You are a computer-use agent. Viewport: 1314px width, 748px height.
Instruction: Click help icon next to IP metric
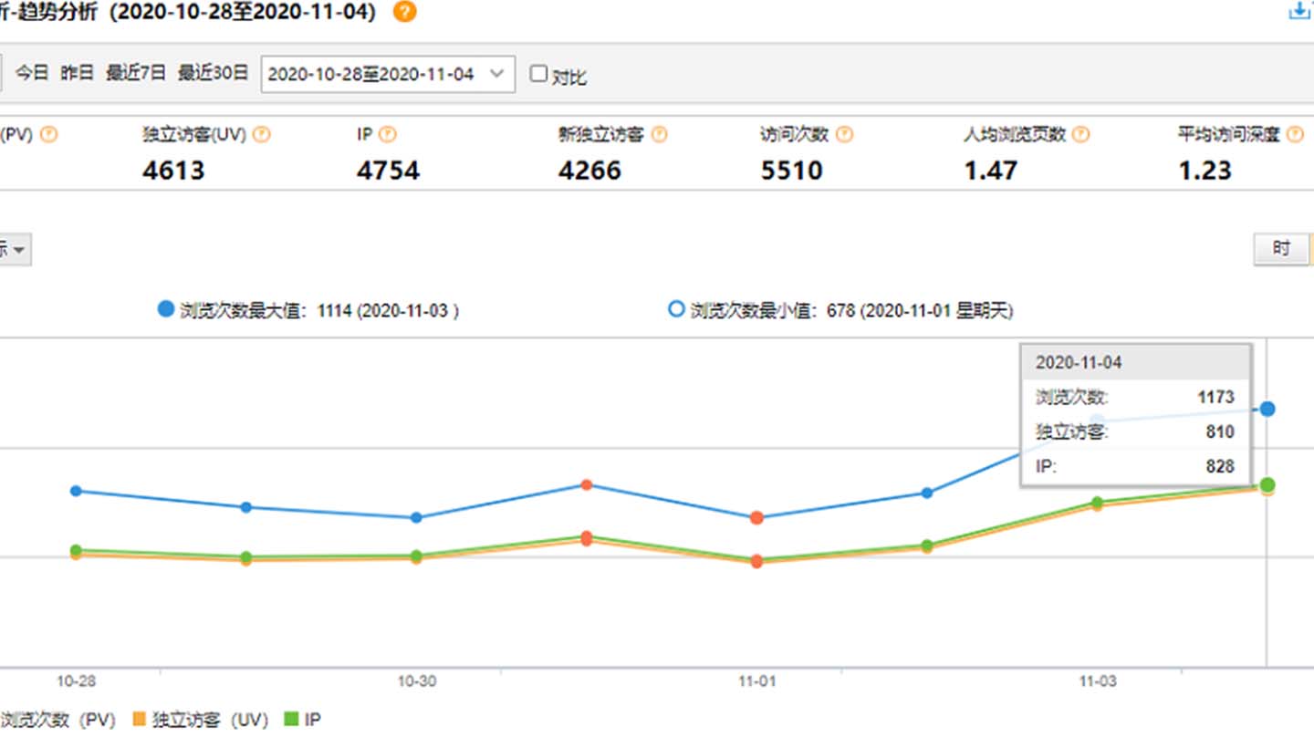(x=388, y=135)
